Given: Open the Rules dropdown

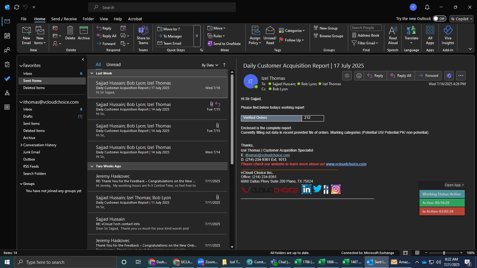Looking at the screenshot, I should pos(216,36).
